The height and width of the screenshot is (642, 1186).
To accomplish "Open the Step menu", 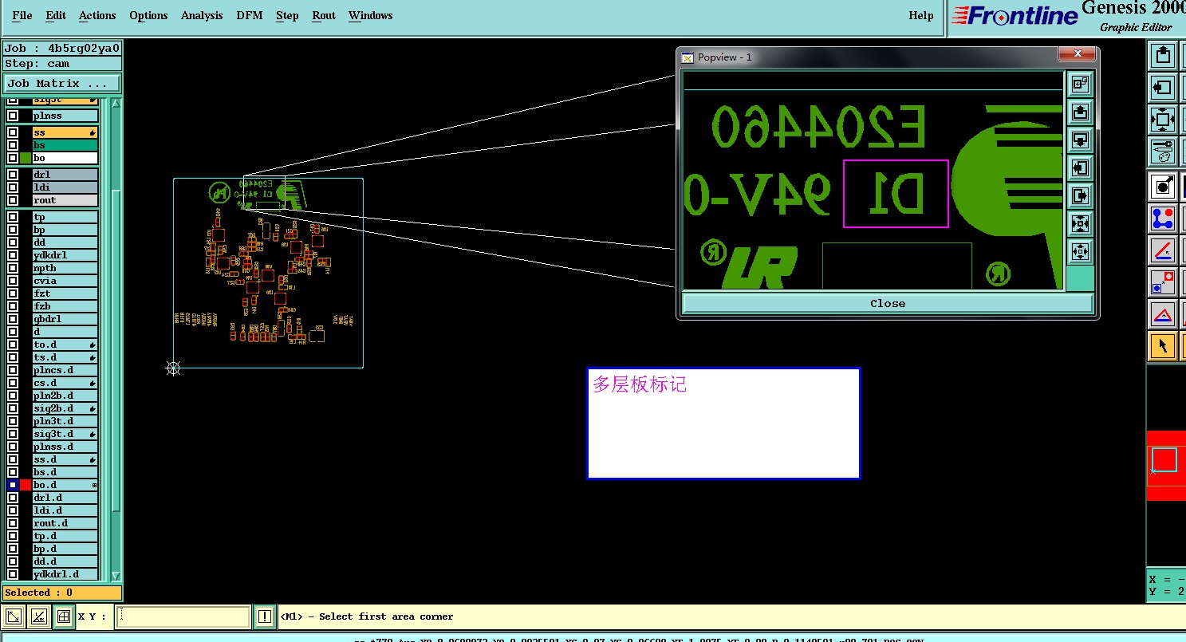I will point(287,15).
